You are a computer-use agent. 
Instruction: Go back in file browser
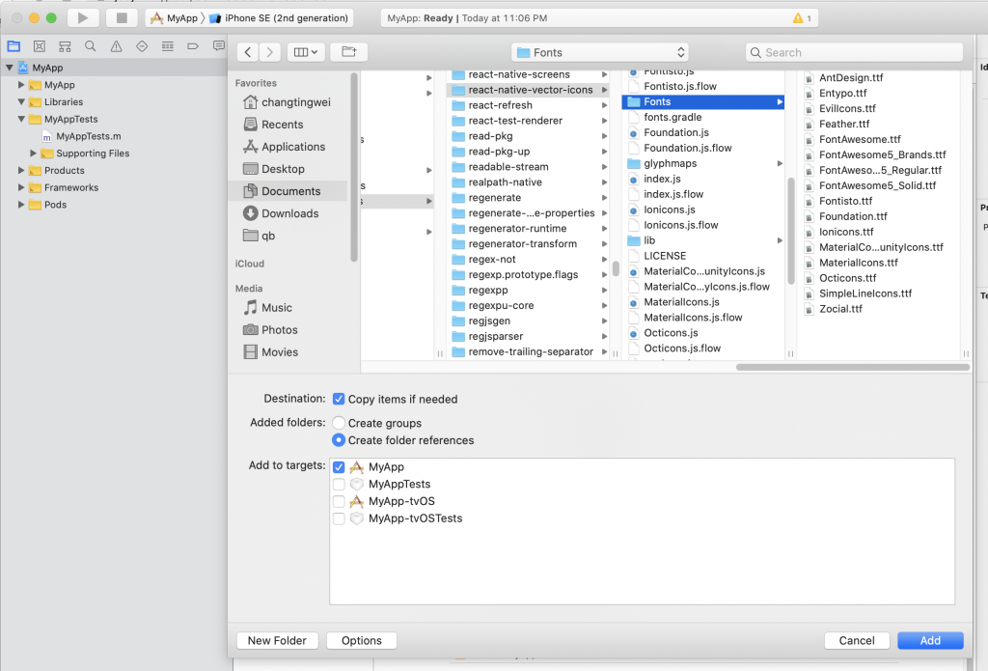[248, 52]
